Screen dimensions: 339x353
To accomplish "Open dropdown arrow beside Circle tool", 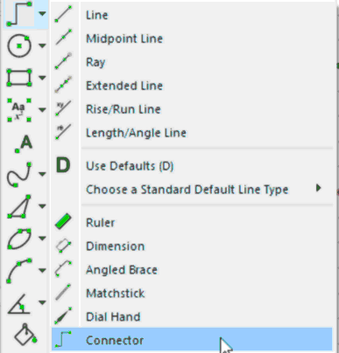I will 42,45.
